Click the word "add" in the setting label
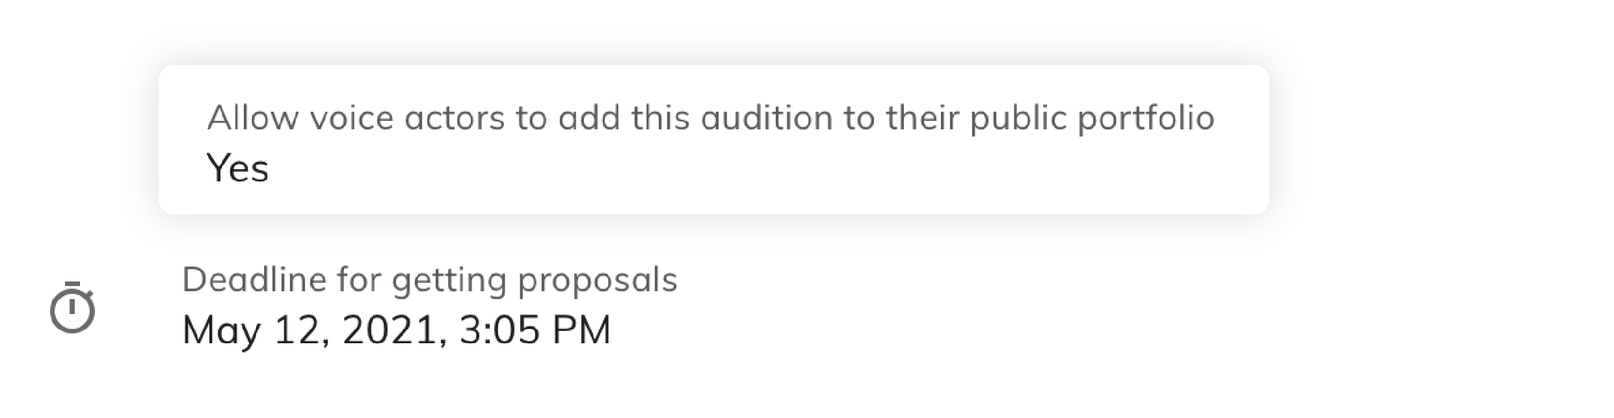This screenshot has width=1614, height=418. (589, 118)
